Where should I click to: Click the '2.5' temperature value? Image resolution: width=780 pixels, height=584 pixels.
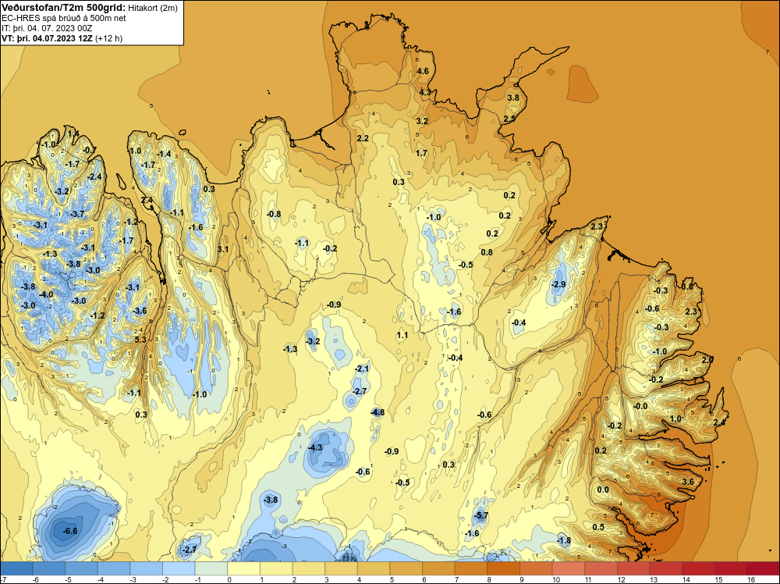pos(509,119)
